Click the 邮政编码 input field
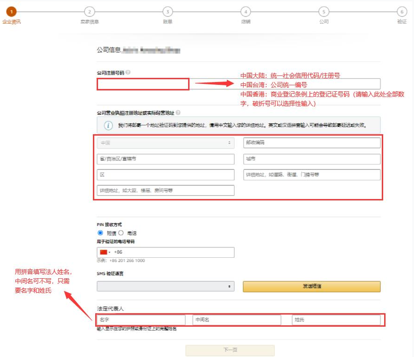 pos(312,143)
